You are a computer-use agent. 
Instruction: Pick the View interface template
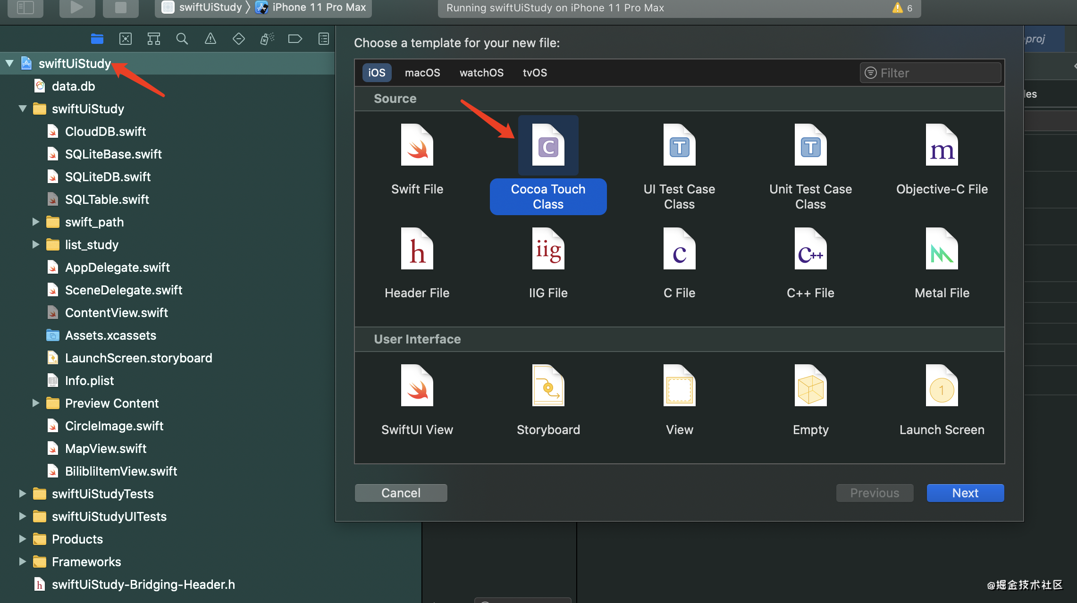click(x=679, y=401)
